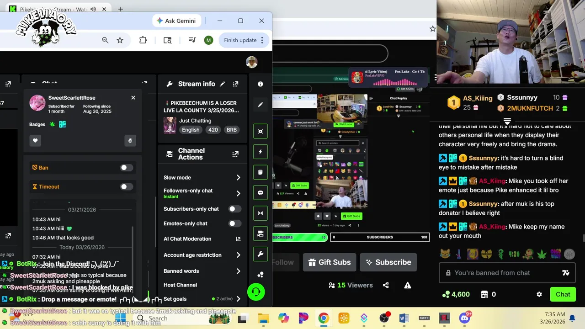Click the three-dots cluster sidebar icon
Image resolution: width=585 pixels, height=329 pixels.
pyautogui.click(x=260, y=275)
